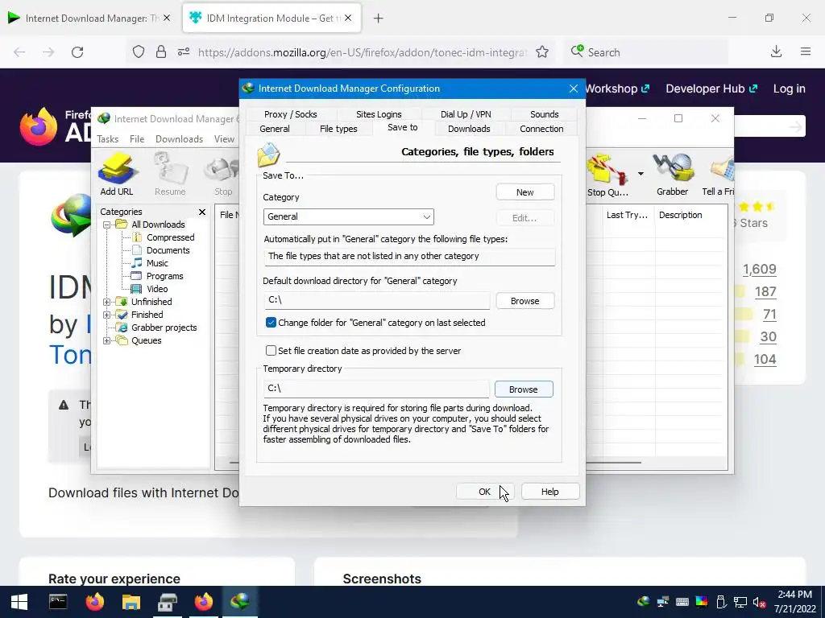Close the Categories side panel
Image resolution: width=825 pixels, height=618 pixels.
pyautogui.click(x=202, y=212)
